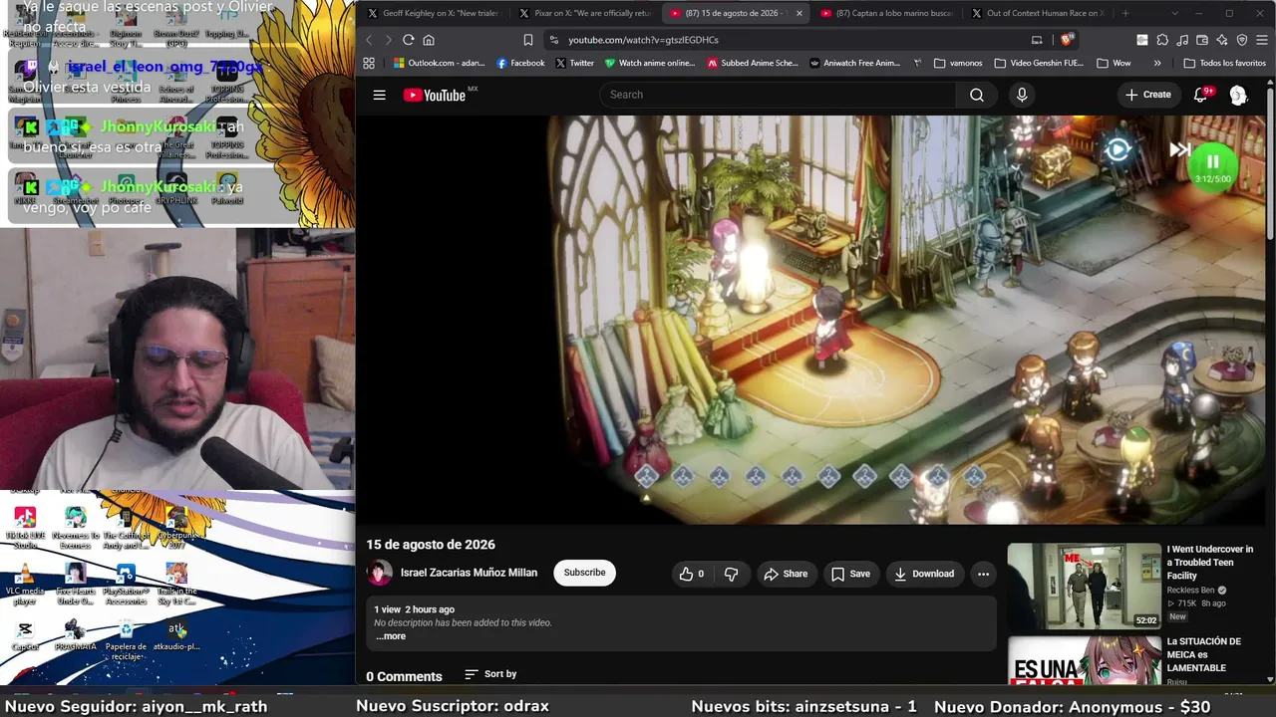The width and height of the screenshot is (1276, 717).
Task: Open the I Went Undercover video thumbnail
Action: point(1085,587)
